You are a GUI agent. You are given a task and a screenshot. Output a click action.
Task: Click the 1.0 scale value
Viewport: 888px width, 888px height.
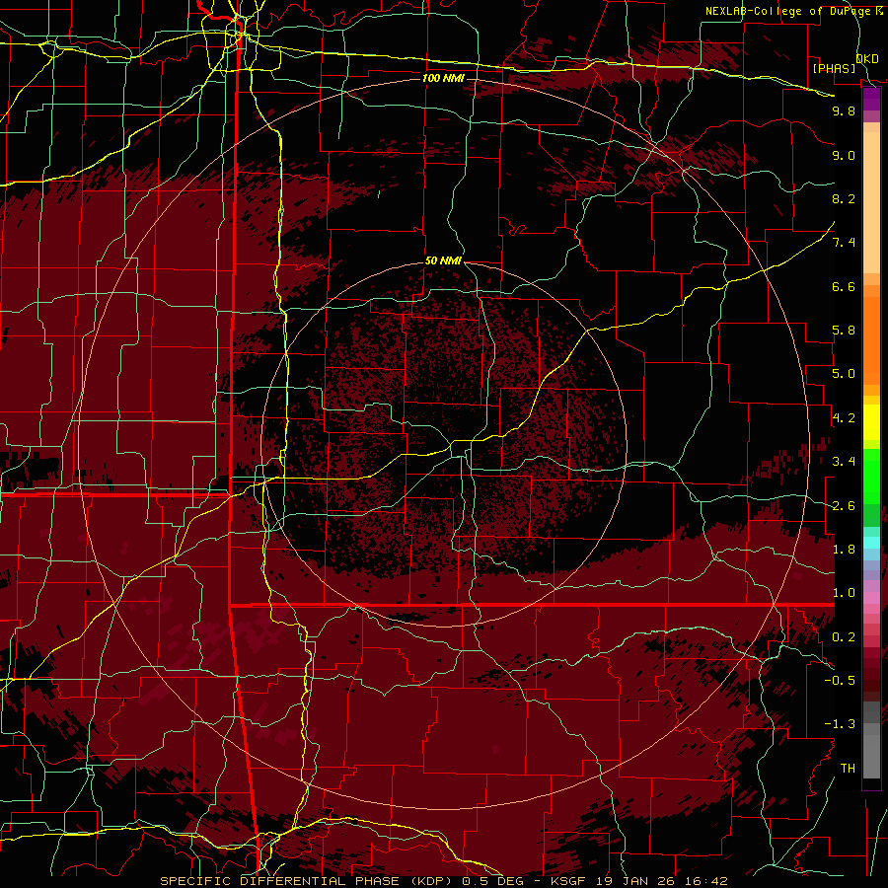[x=844, y=593]
